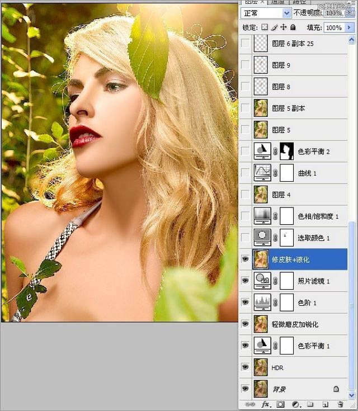This screenshot has width=358, height=411.
Task: Show the 图层 4 layer
Action: [x=245, y=194]
